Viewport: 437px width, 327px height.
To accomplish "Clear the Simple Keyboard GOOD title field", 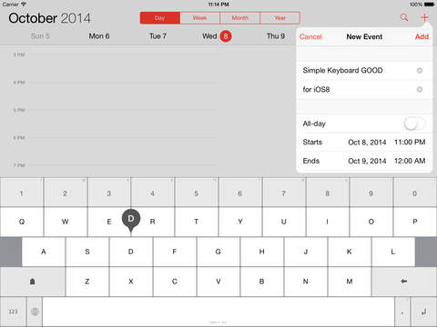I will tap(420, 71).
